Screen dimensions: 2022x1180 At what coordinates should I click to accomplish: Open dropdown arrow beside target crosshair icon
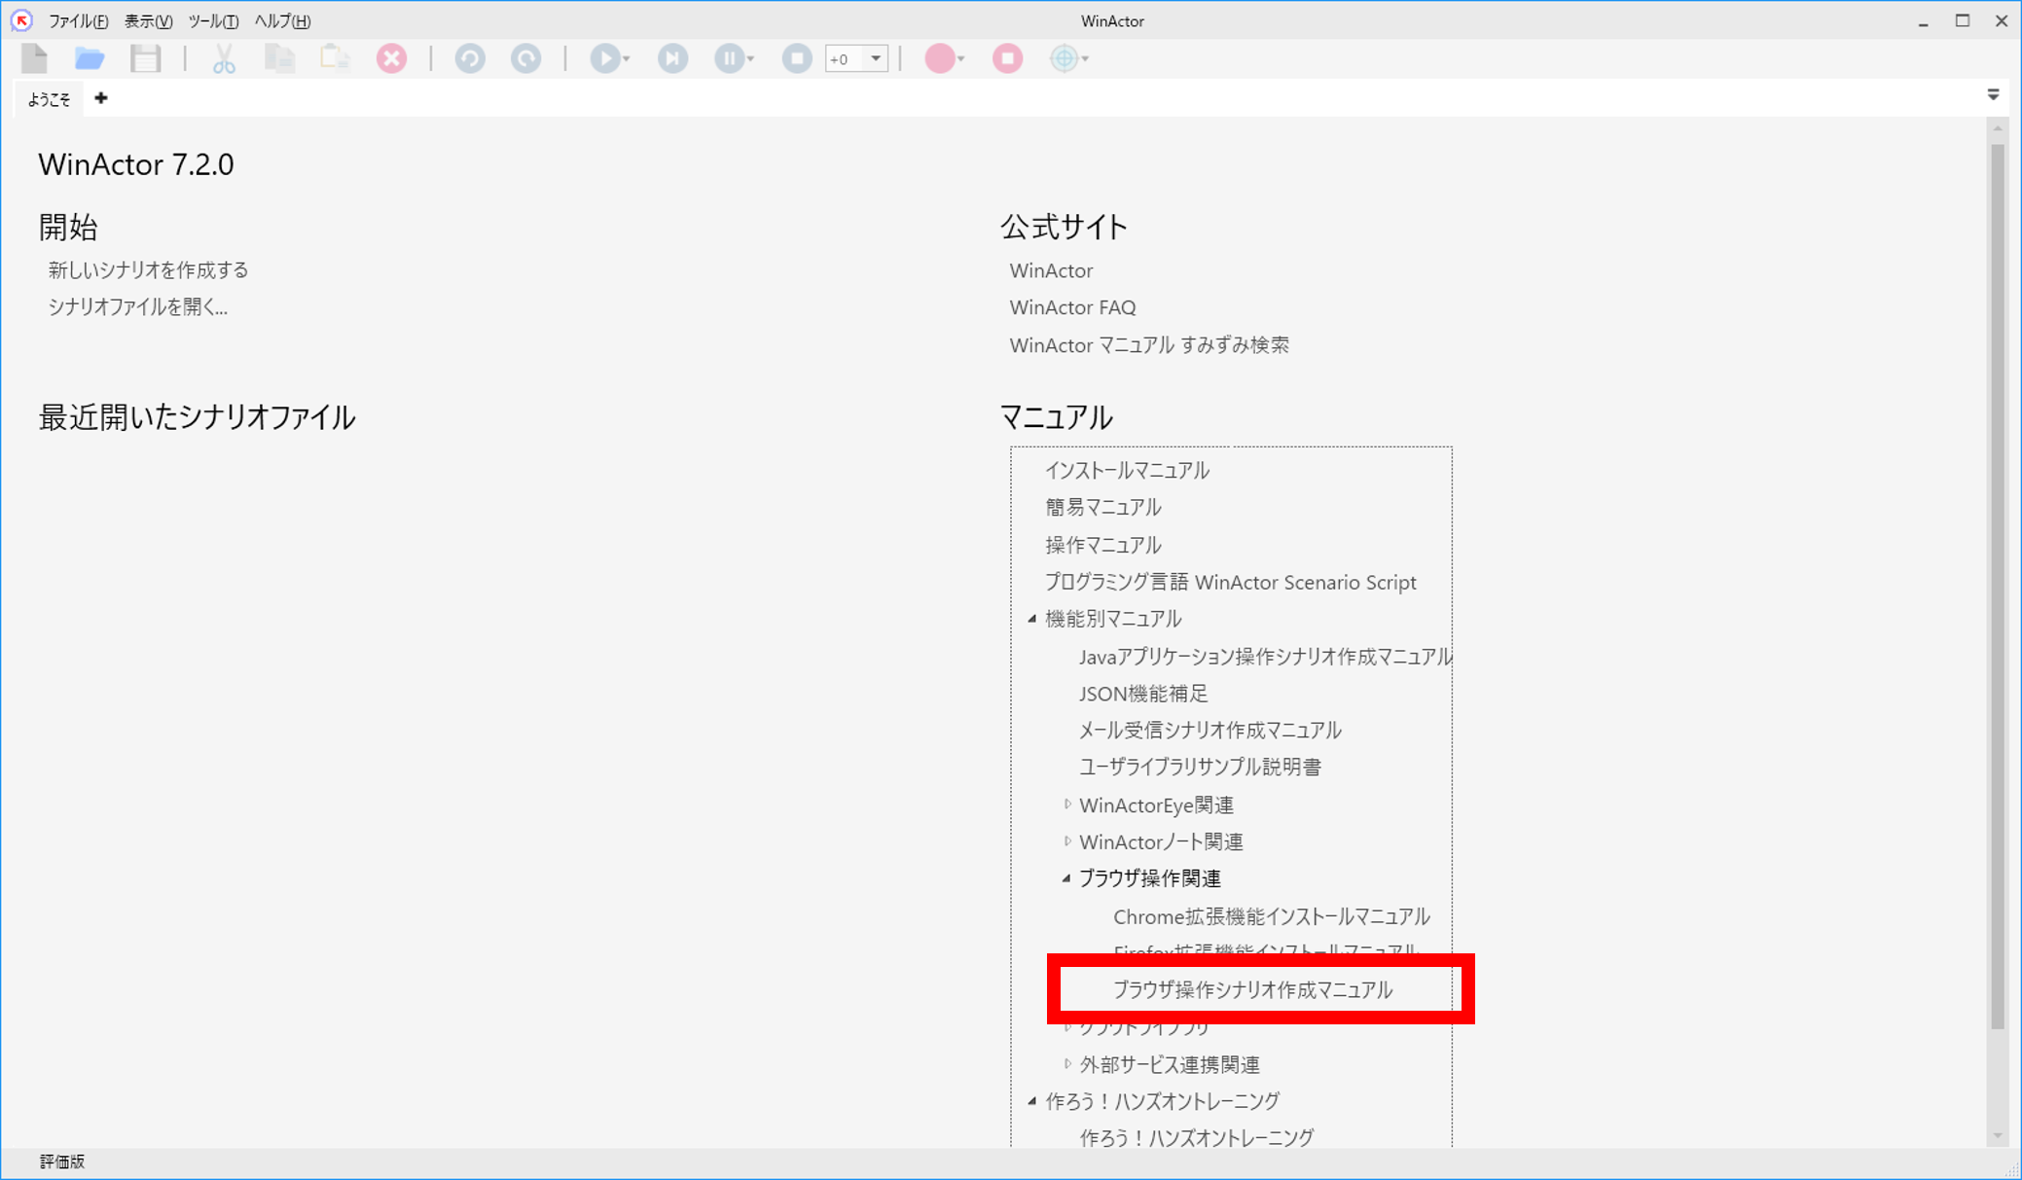tap(1085, 59)
